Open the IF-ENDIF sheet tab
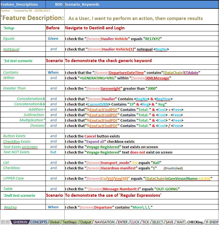This screenshot has height=225, width=219. 212,222
